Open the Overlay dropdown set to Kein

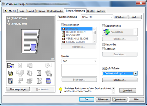(79, 61)
